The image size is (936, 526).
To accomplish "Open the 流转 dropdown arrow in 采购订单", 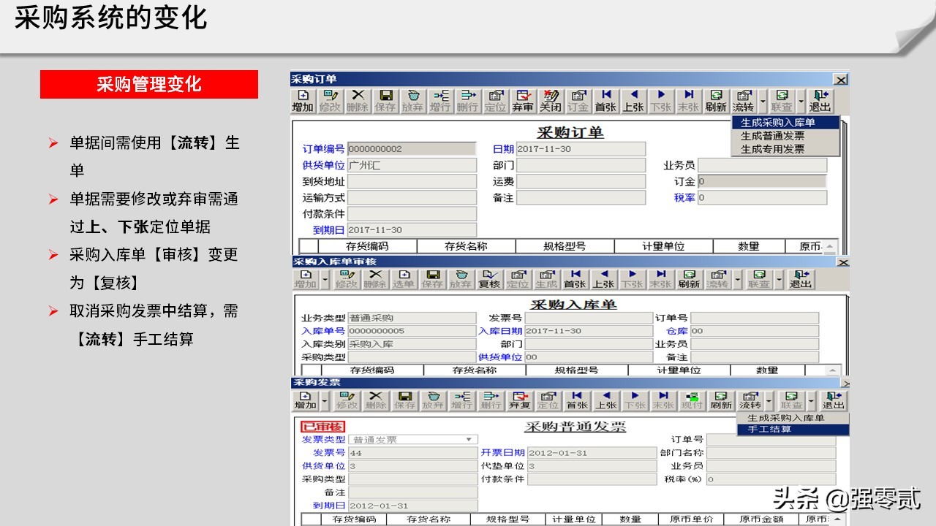I will [763, 101].
